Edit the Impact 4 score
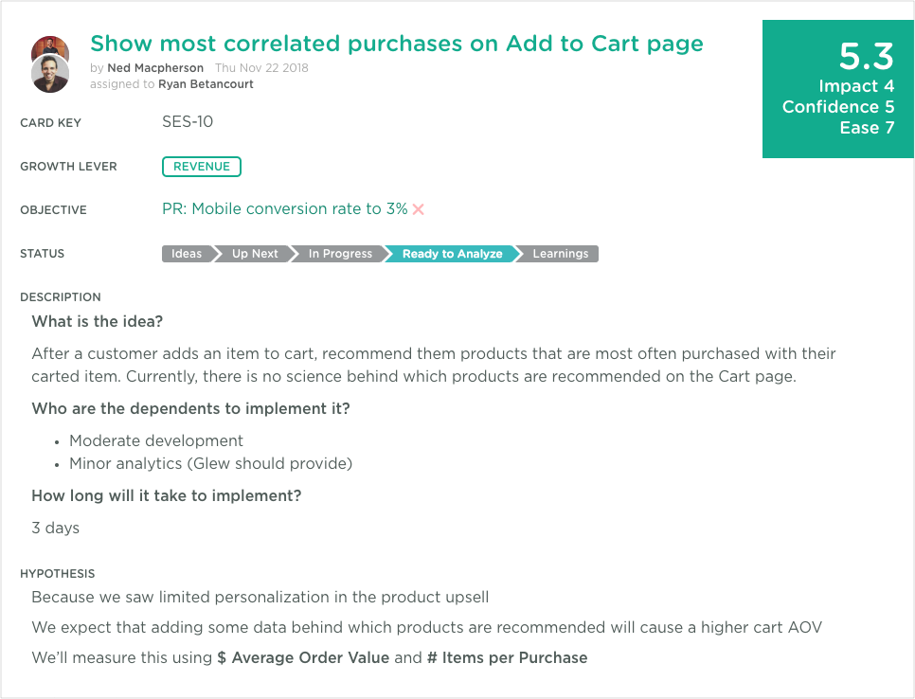Screen dimensions: 915x699 tap(856, 86)
